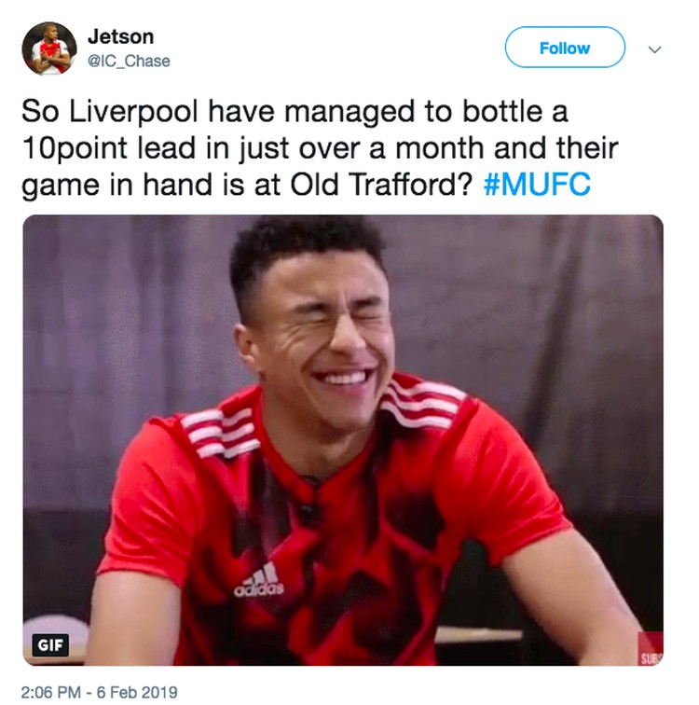
Task: Click the adidas logo on the shirt
Action: click(259, 579)
